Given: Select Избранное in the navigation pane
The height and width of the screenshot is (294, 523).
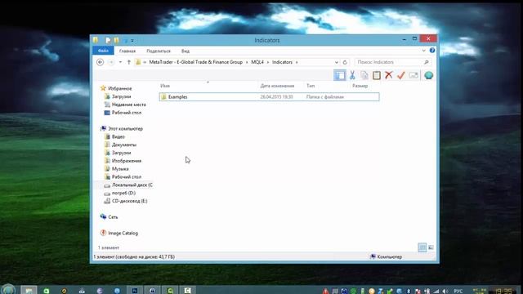Looking at the screenshot, I should [x=120, y=88].
